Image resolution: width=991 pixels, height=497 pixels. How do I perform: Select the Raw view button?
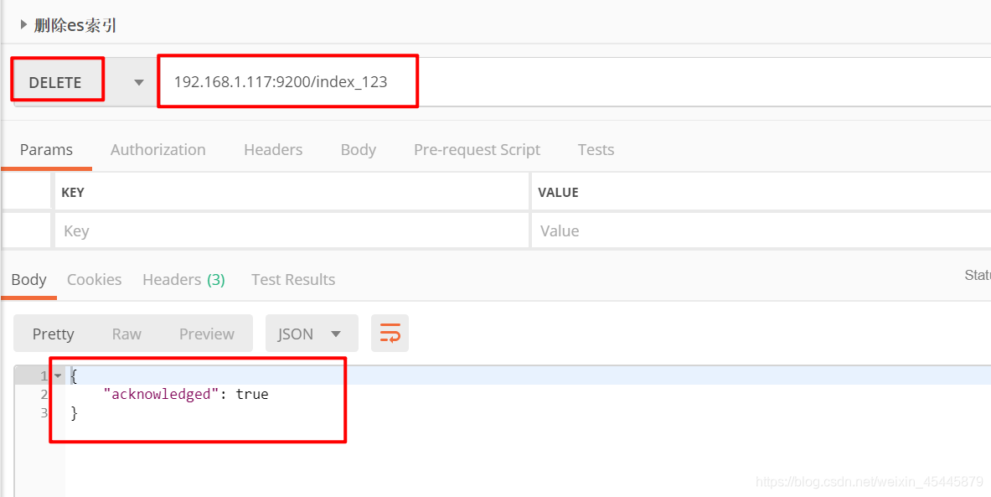point(126,334)
